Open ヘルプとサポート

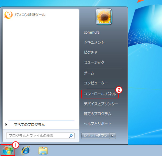tap(97, 124)
